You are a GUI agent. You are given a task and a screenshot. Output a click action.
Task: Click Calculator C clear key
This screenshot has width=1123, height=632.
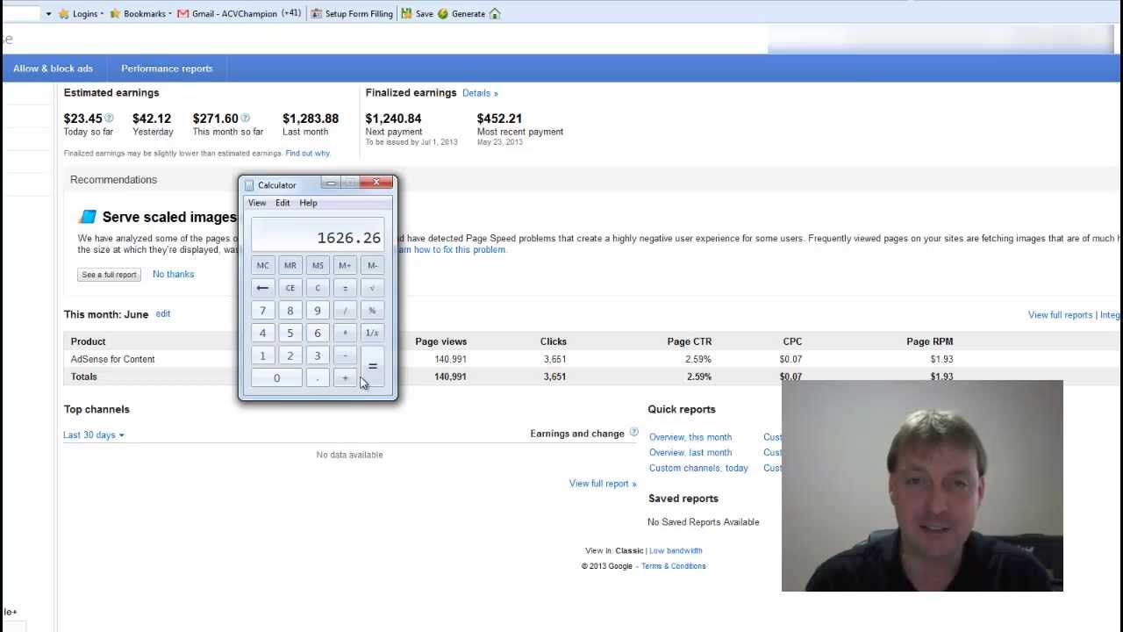[318, 288]
